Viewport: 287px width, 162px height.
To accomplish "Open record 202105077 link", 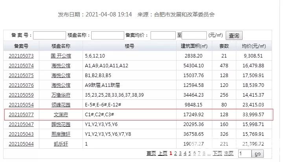I will click(21, 114).
